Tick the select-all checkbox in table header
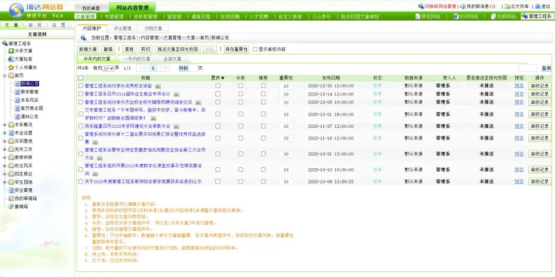 (x=81, y=78)
